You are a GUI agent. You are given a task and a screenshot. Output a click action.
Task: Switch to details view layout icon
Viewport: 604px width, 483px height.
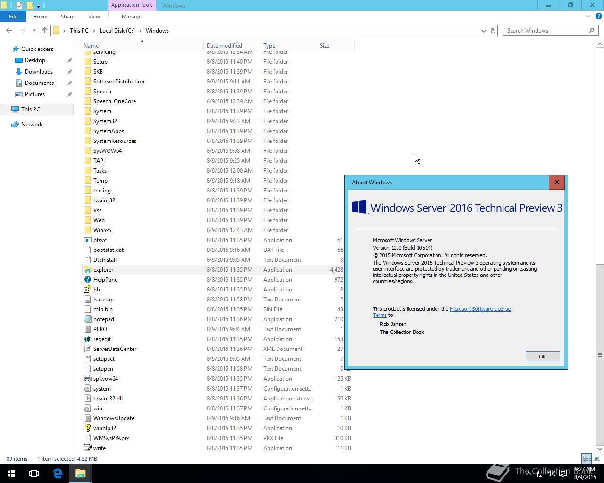[587, 458]
